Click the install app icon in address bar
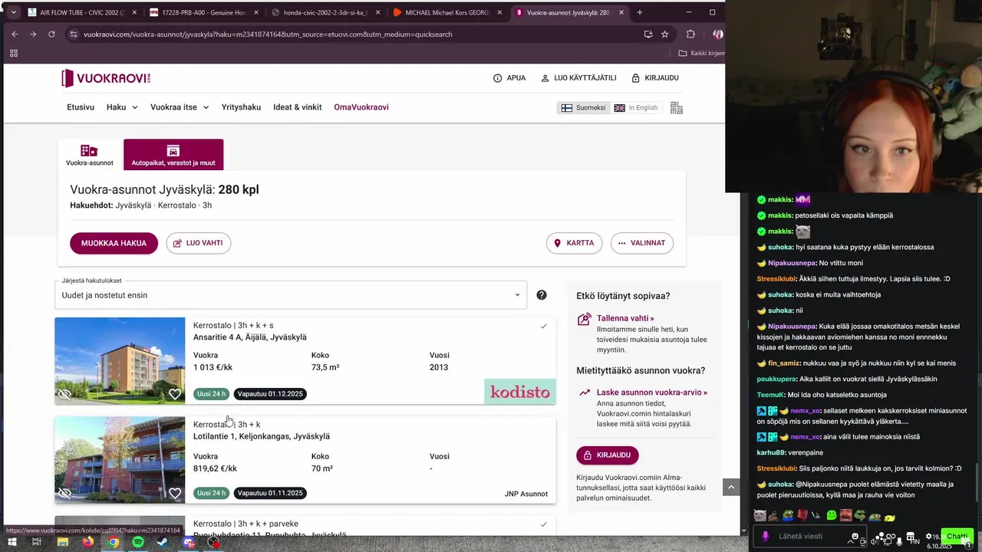 pyautogui.click(x=648, y=34)
